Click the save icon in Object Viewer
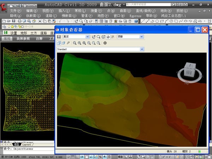 [x=59, y=37]
